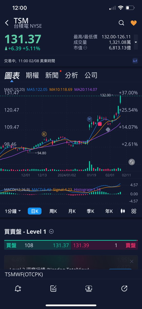Toggle the orange heart favorite icon
Screen dimensions: 142x309
click(x=134, y=23)
